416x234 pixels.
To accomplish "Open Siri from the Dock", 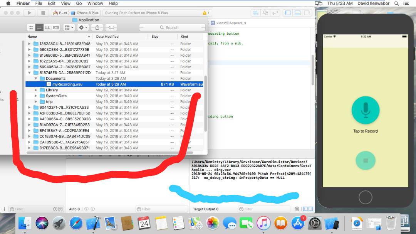I will pyautogui.click(x=42, y=223).
